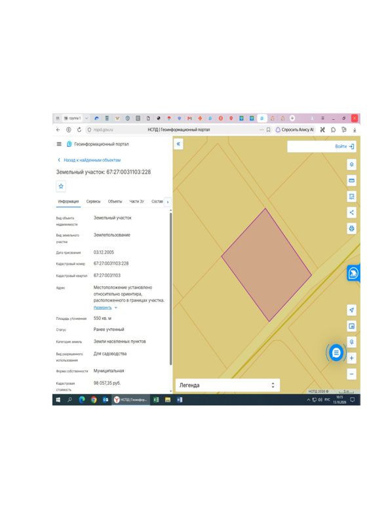Open the round blue chat bubble
Image resolution: width=367 pixels, height=519 pixels.
click(x=336, y=353)
